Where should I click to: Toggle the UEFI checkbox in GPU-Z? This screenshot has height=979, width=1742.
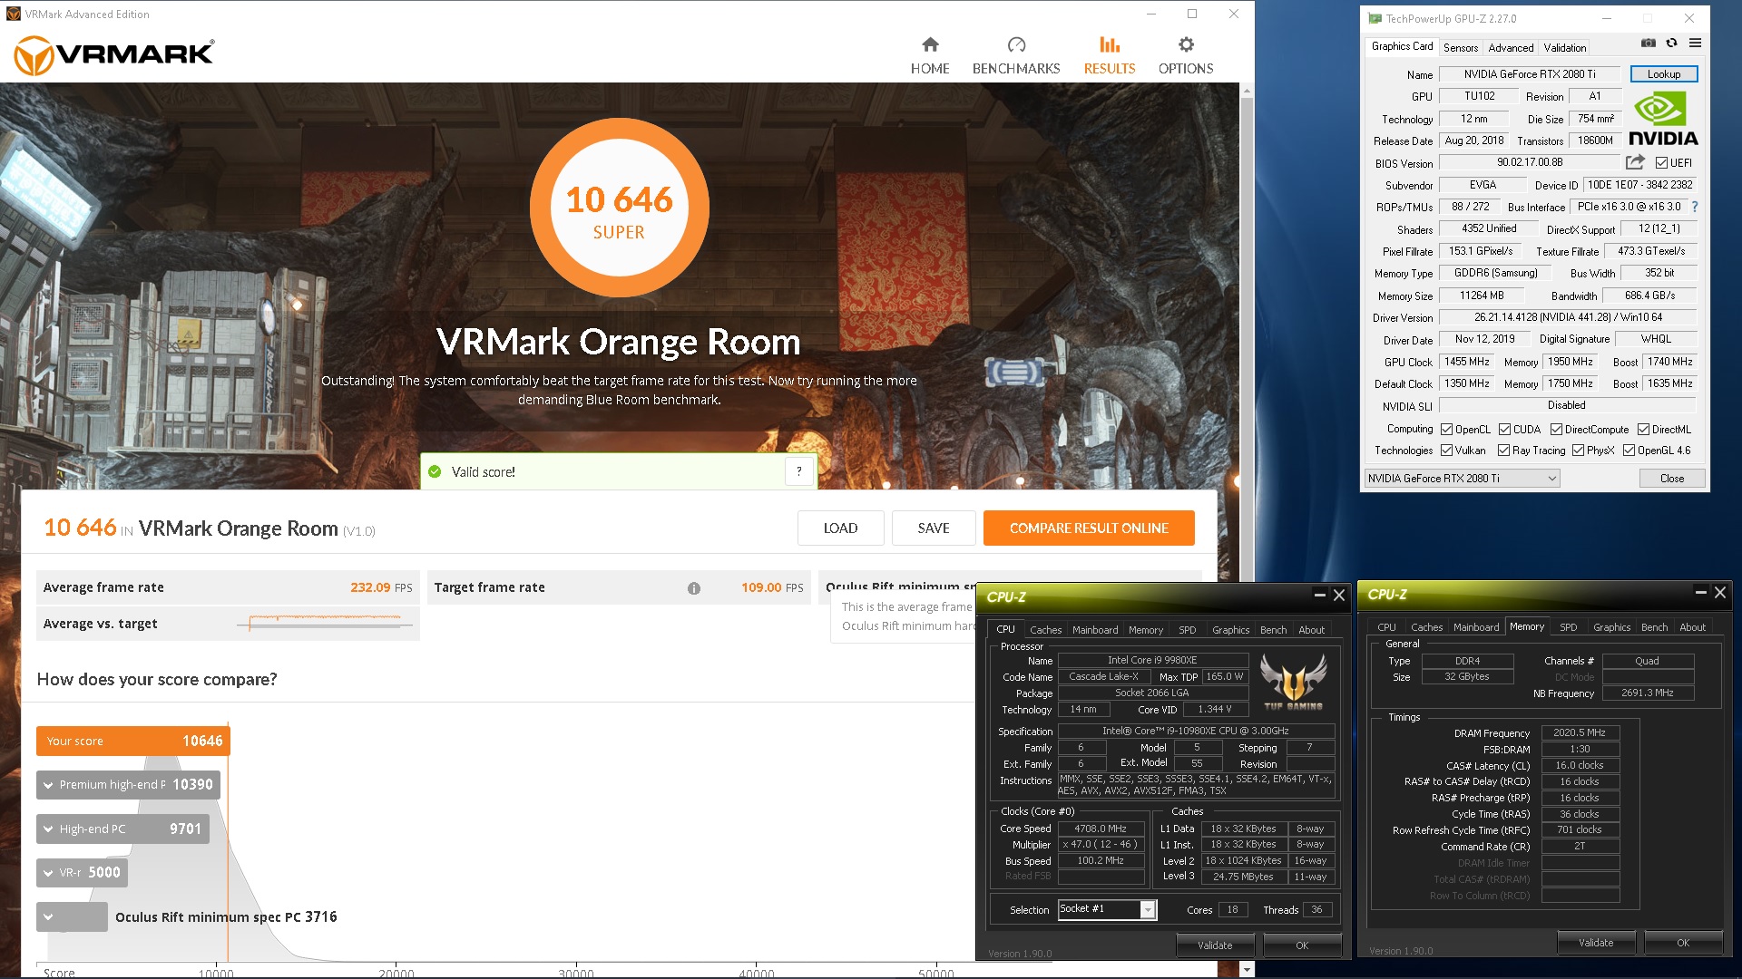point(1661,163)
